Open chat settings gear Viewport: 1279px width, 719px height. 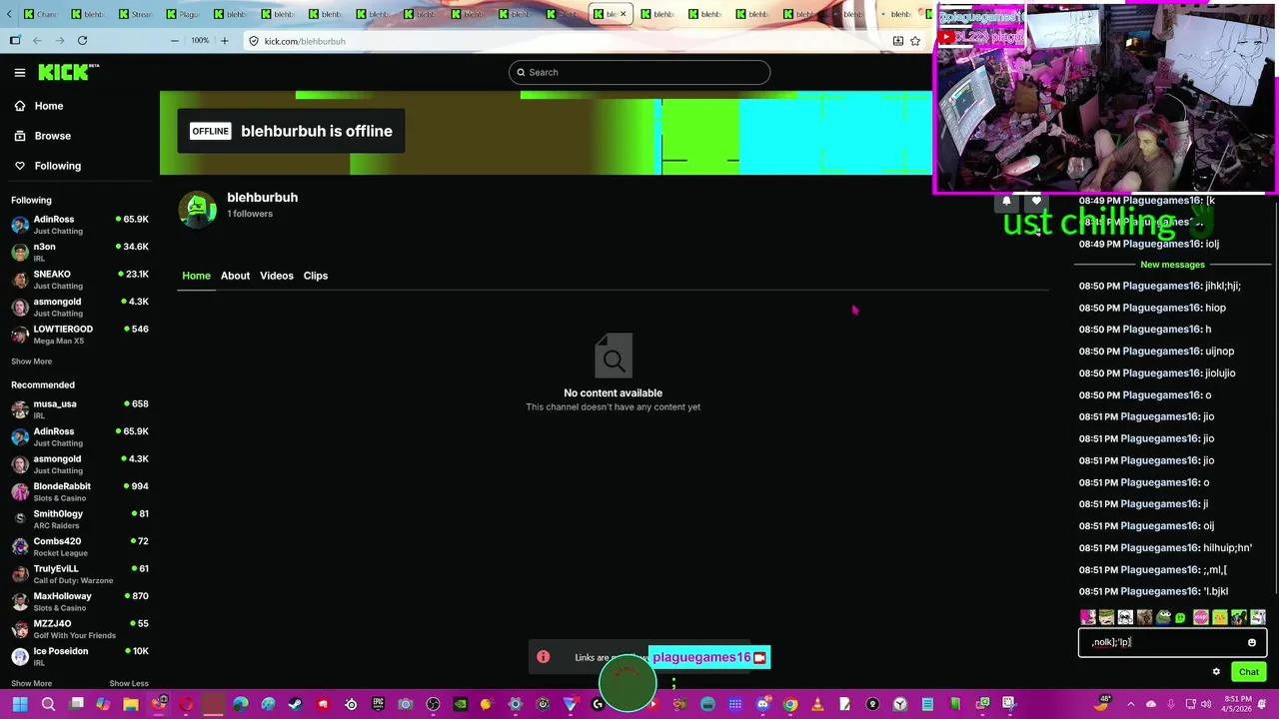coord(1216,672)
